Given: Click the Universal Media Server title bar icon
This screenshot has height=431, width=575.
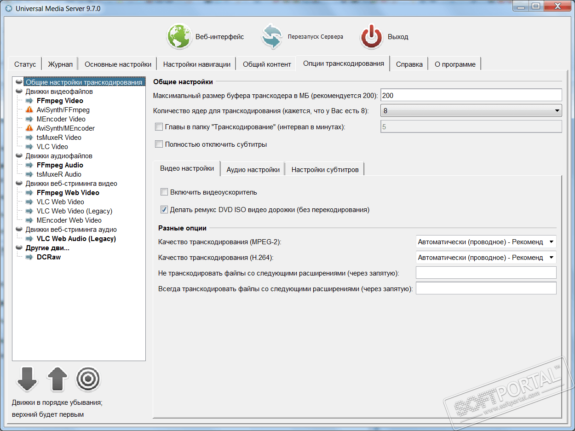Looking at the screenshot, I should click(x=8, y=8).
